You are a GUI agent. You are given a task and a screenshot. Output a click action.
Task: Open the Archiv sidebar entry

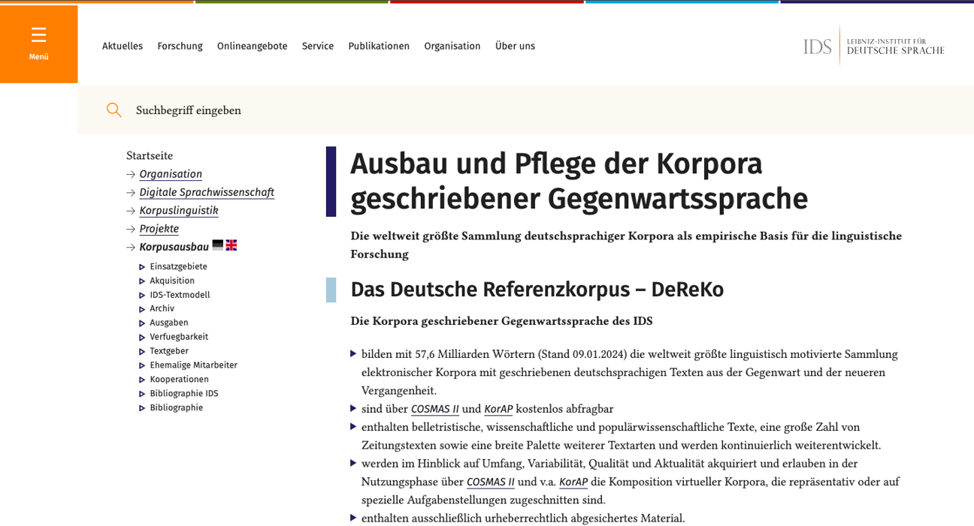162,308
